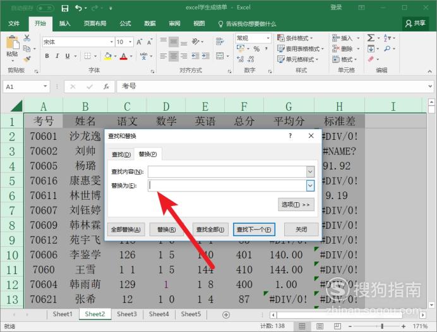437x332 pixels.
Task: Open the font size dropdown showing 10
Action: point(130,42)
